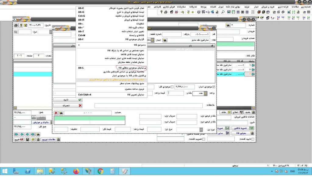Open the unit (واحد) dropdown
Viewport: 312px width, 177px height.
pos(205,93)
